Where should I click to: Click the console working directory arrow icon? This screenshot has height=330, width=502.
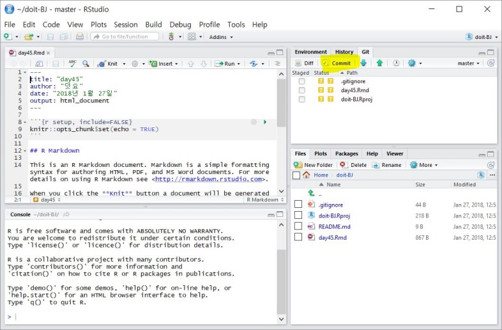click(x=66, y=214)
